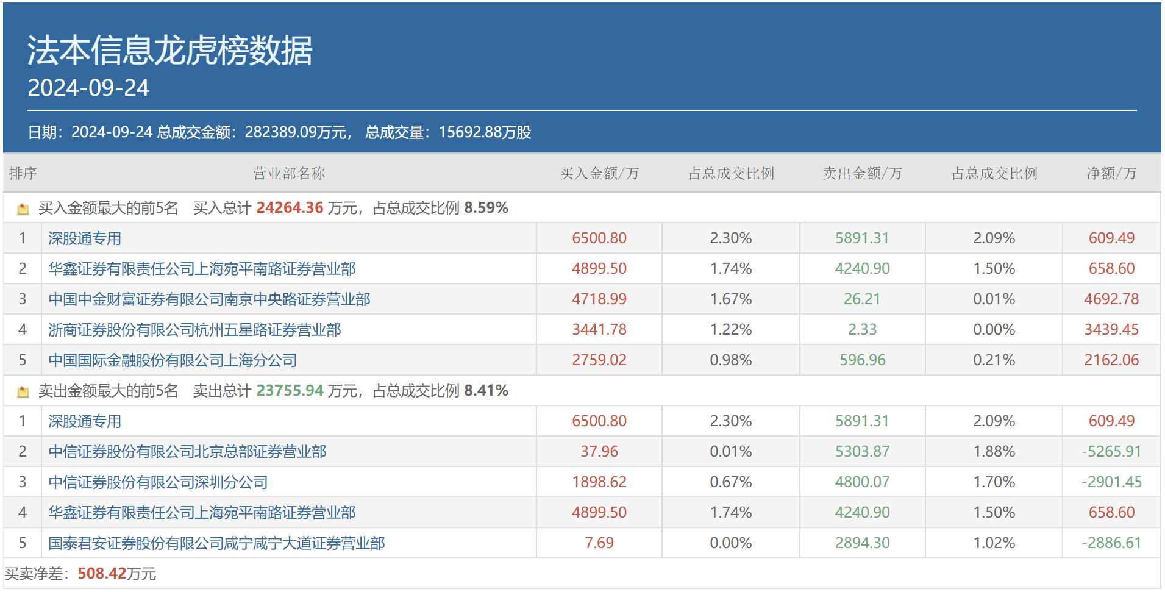Open 中国国际金融股份有限公司上海分公司 link

pos(173,360)
